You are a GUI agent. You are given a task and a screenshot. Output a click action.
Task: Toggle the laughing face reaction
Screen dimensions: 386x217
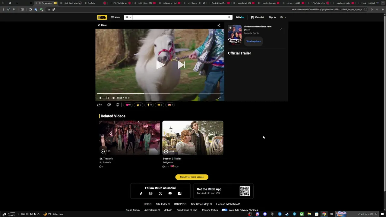[x=160, y=105]
